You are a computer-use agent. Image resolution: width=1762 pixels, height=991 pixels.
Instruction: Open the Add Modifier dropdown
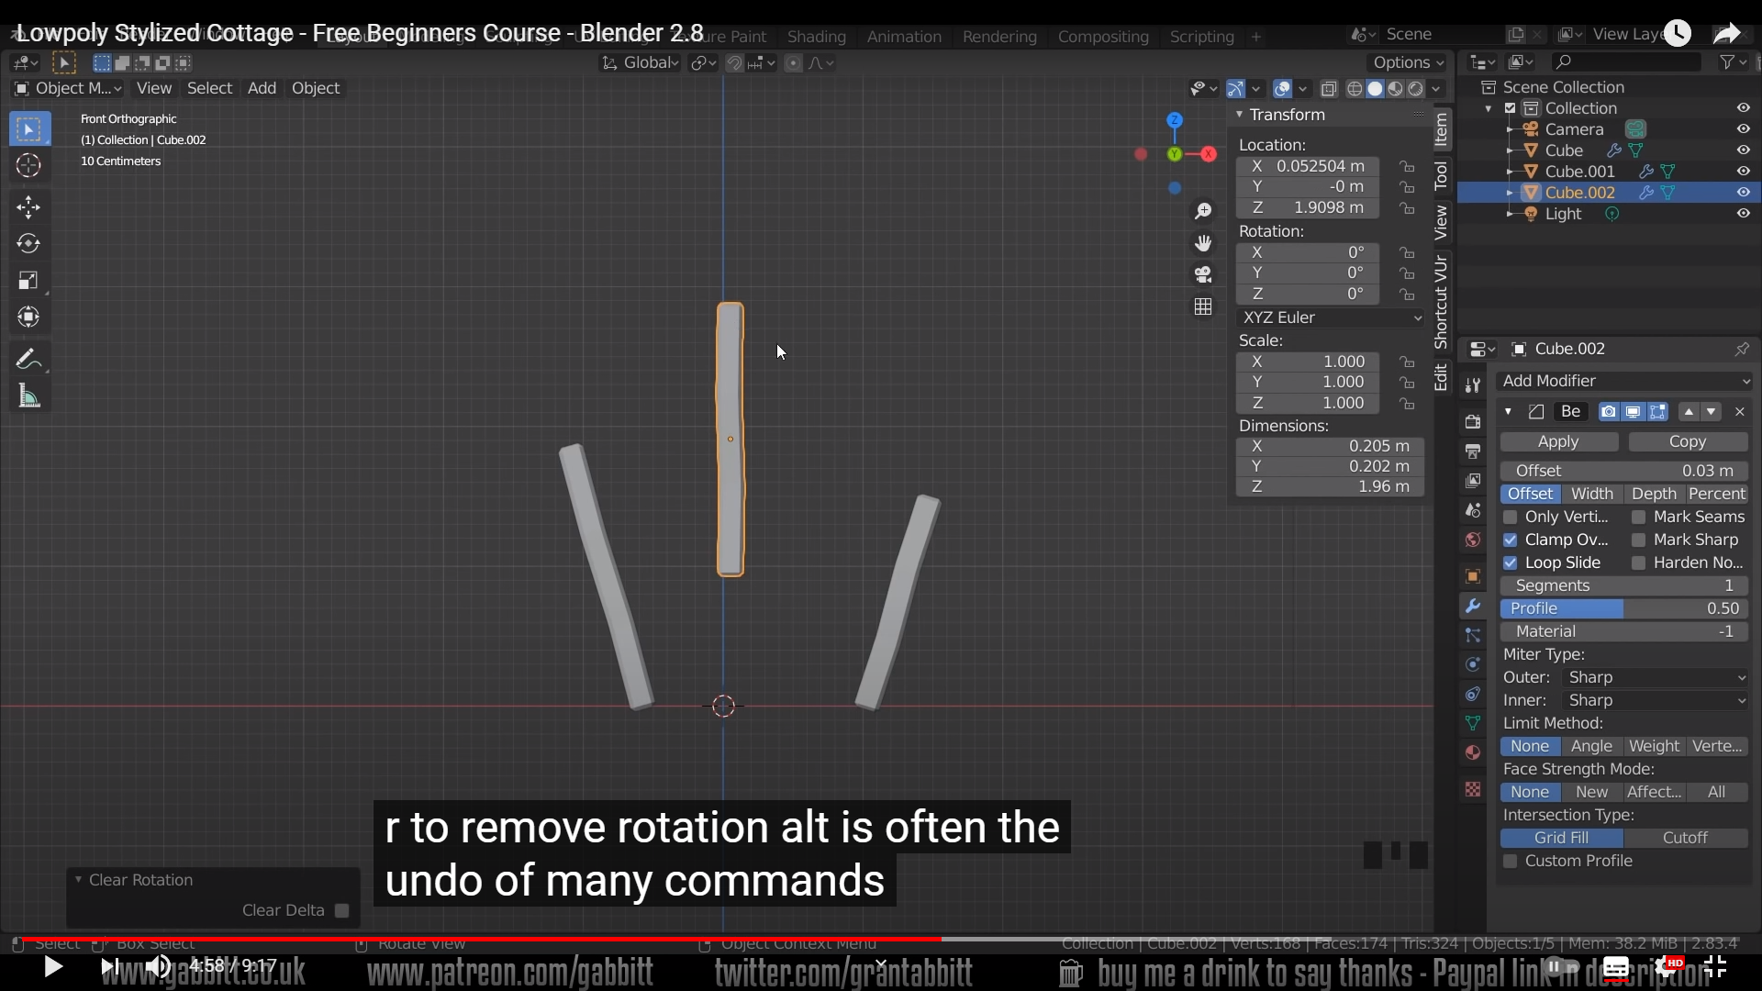click(1624, 381)
